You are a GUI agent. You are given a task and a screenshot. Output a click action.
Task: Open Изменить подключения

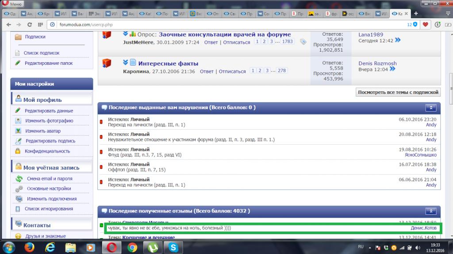52,199
